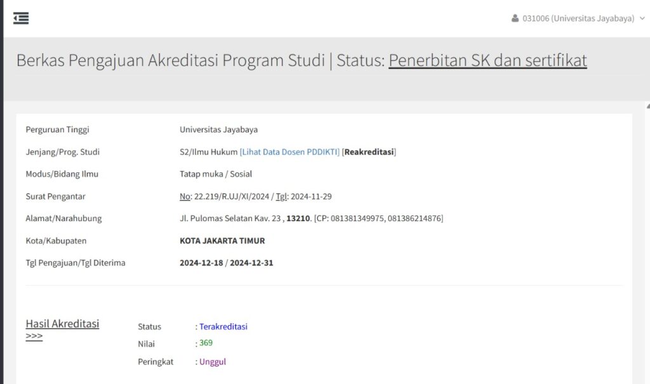This screenshot has width=650, height=384.
Task: Open Lihat Data Dosen PDDIKTI link
Action: coord(289,152)
